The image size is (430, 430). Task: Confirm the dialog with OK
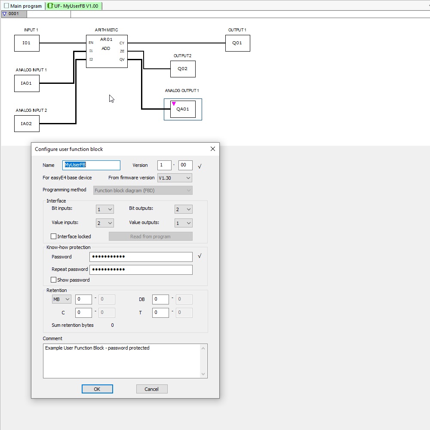97,389
